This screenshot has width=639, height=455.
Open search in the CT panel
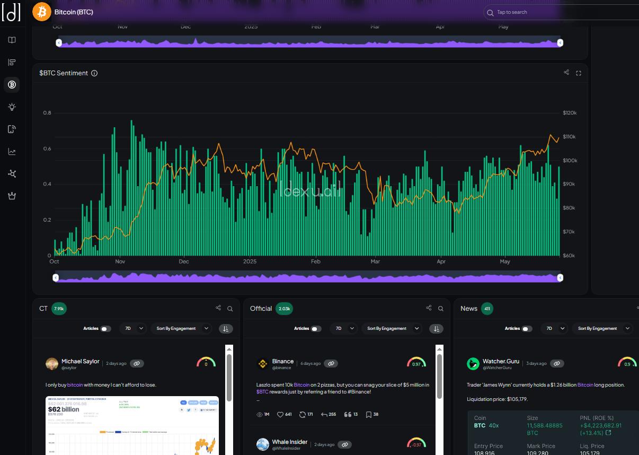click(230, 308)
